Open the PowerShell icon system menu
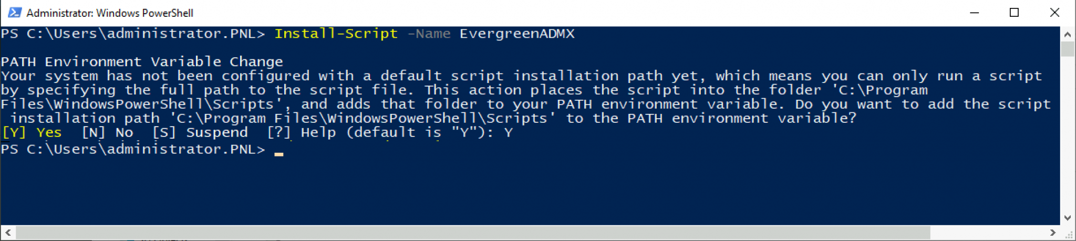Screen dimensions: 1076x241 tap(14, 13)
